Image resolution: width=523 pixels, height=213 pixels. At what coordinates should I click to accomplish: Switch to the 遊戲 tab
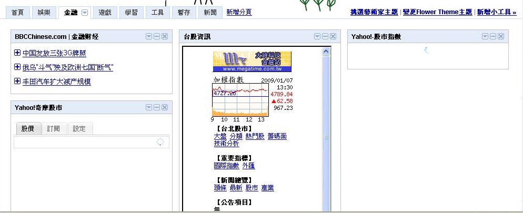click(105, 13)
